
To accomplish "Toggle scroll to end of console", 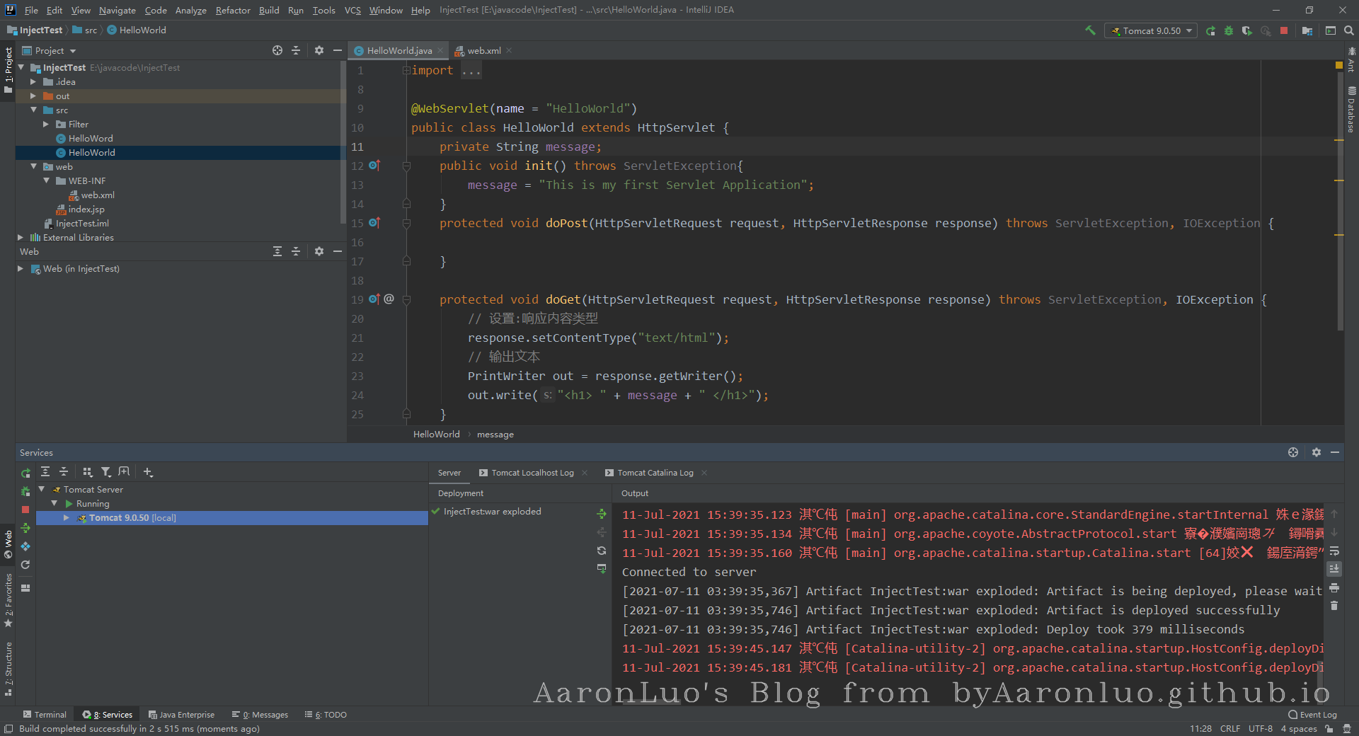I will 1334,569.
